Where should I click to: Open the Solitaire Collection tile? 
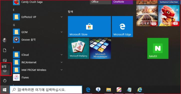point(169,2)
